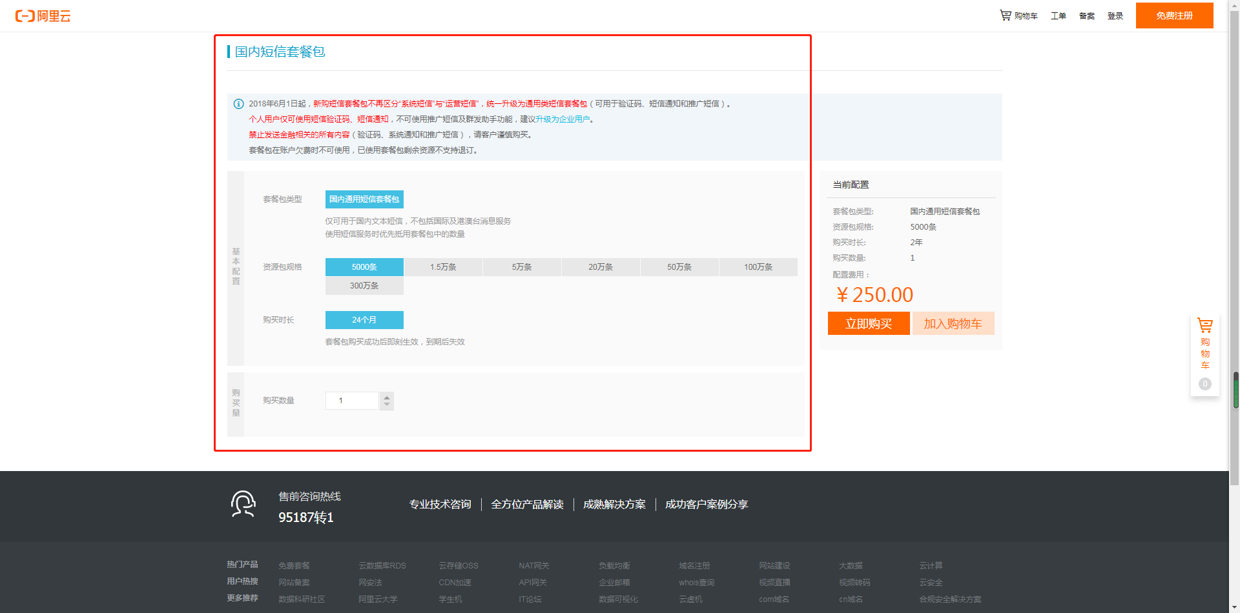Screen dimensions: 1240x613
Task: Go to 学生机 footer link
Action: 450,599
